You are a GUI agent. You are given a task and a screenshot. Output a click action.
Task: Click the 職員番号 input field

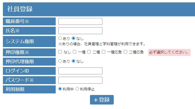(80, 21)
